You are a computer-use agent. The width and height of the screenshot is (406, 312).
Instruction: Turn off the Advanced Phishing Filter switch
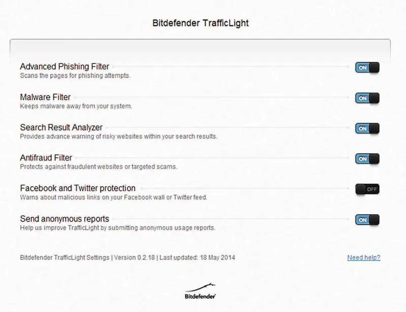click(x=367, y=68)
